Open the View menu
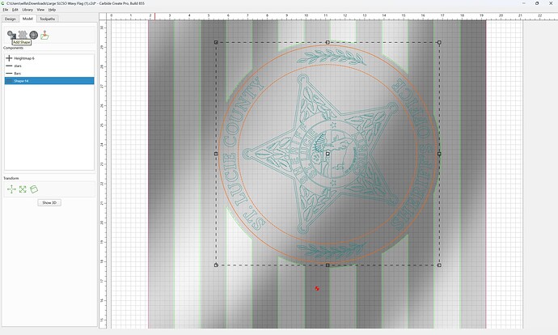Viewport: 558px width, 335px height. pyautogui.click(x=40, y=10)
